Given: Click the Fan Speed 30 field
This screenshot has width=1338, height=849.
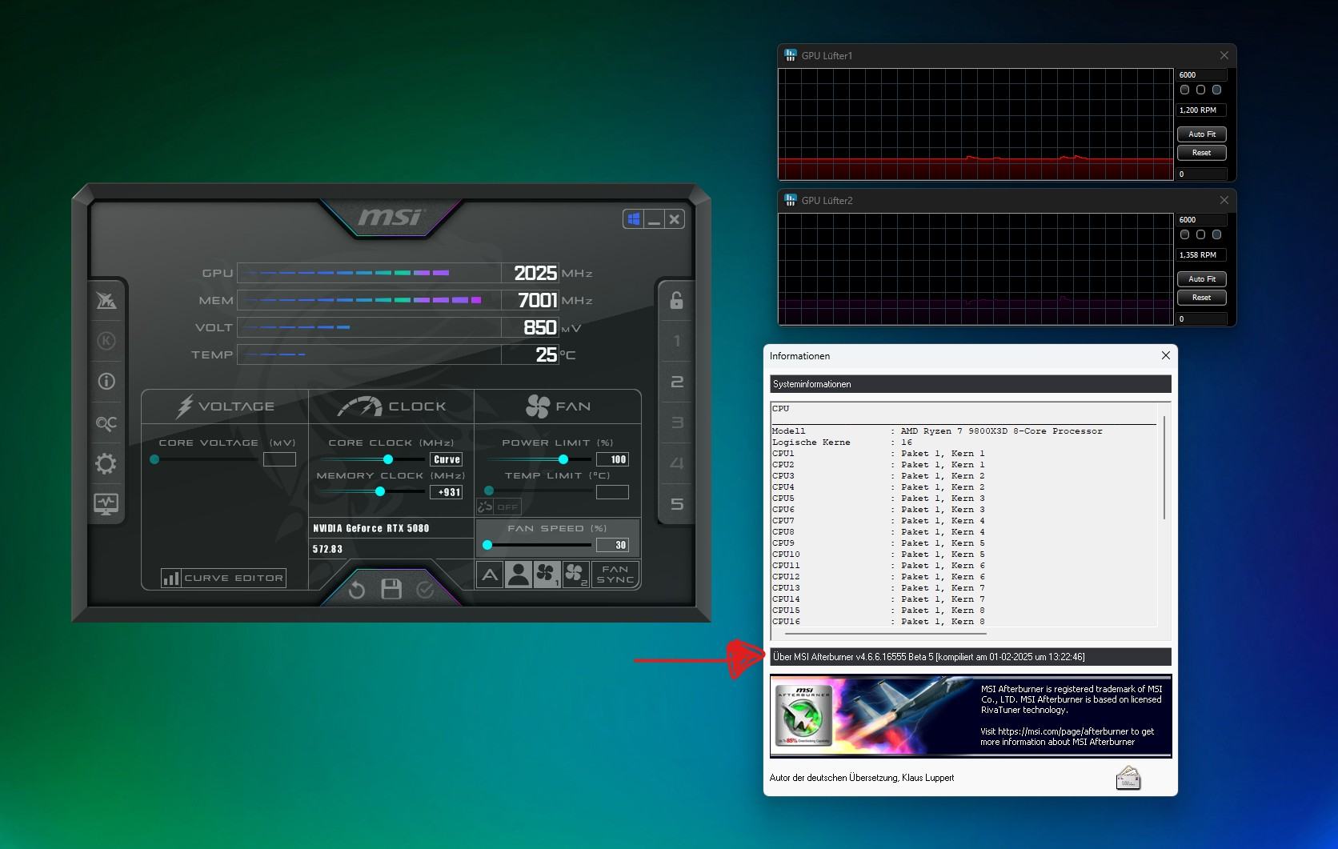Looking at the screenshot, I should click(x=612, y=545).
